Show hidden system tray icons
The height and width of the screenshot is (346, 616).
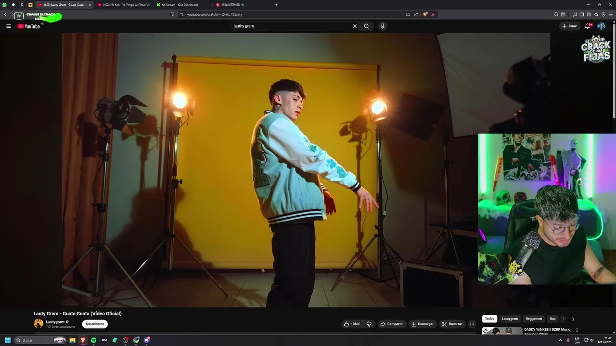click(x=560, y=340)
